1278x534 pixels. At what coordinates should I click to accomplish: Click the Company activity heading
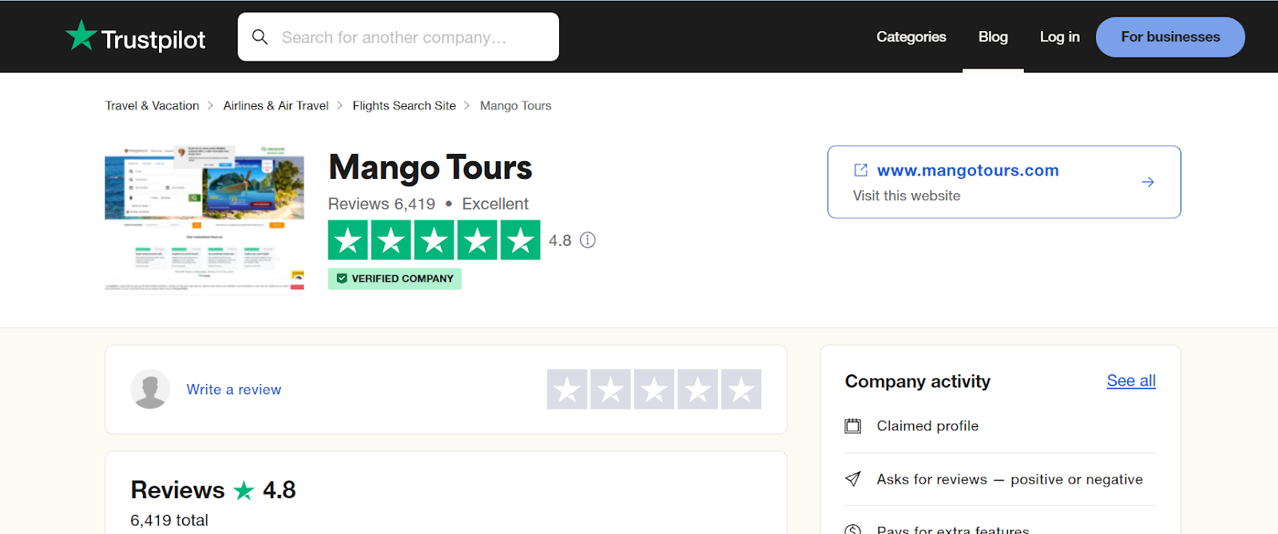click(x=918, y=382)
